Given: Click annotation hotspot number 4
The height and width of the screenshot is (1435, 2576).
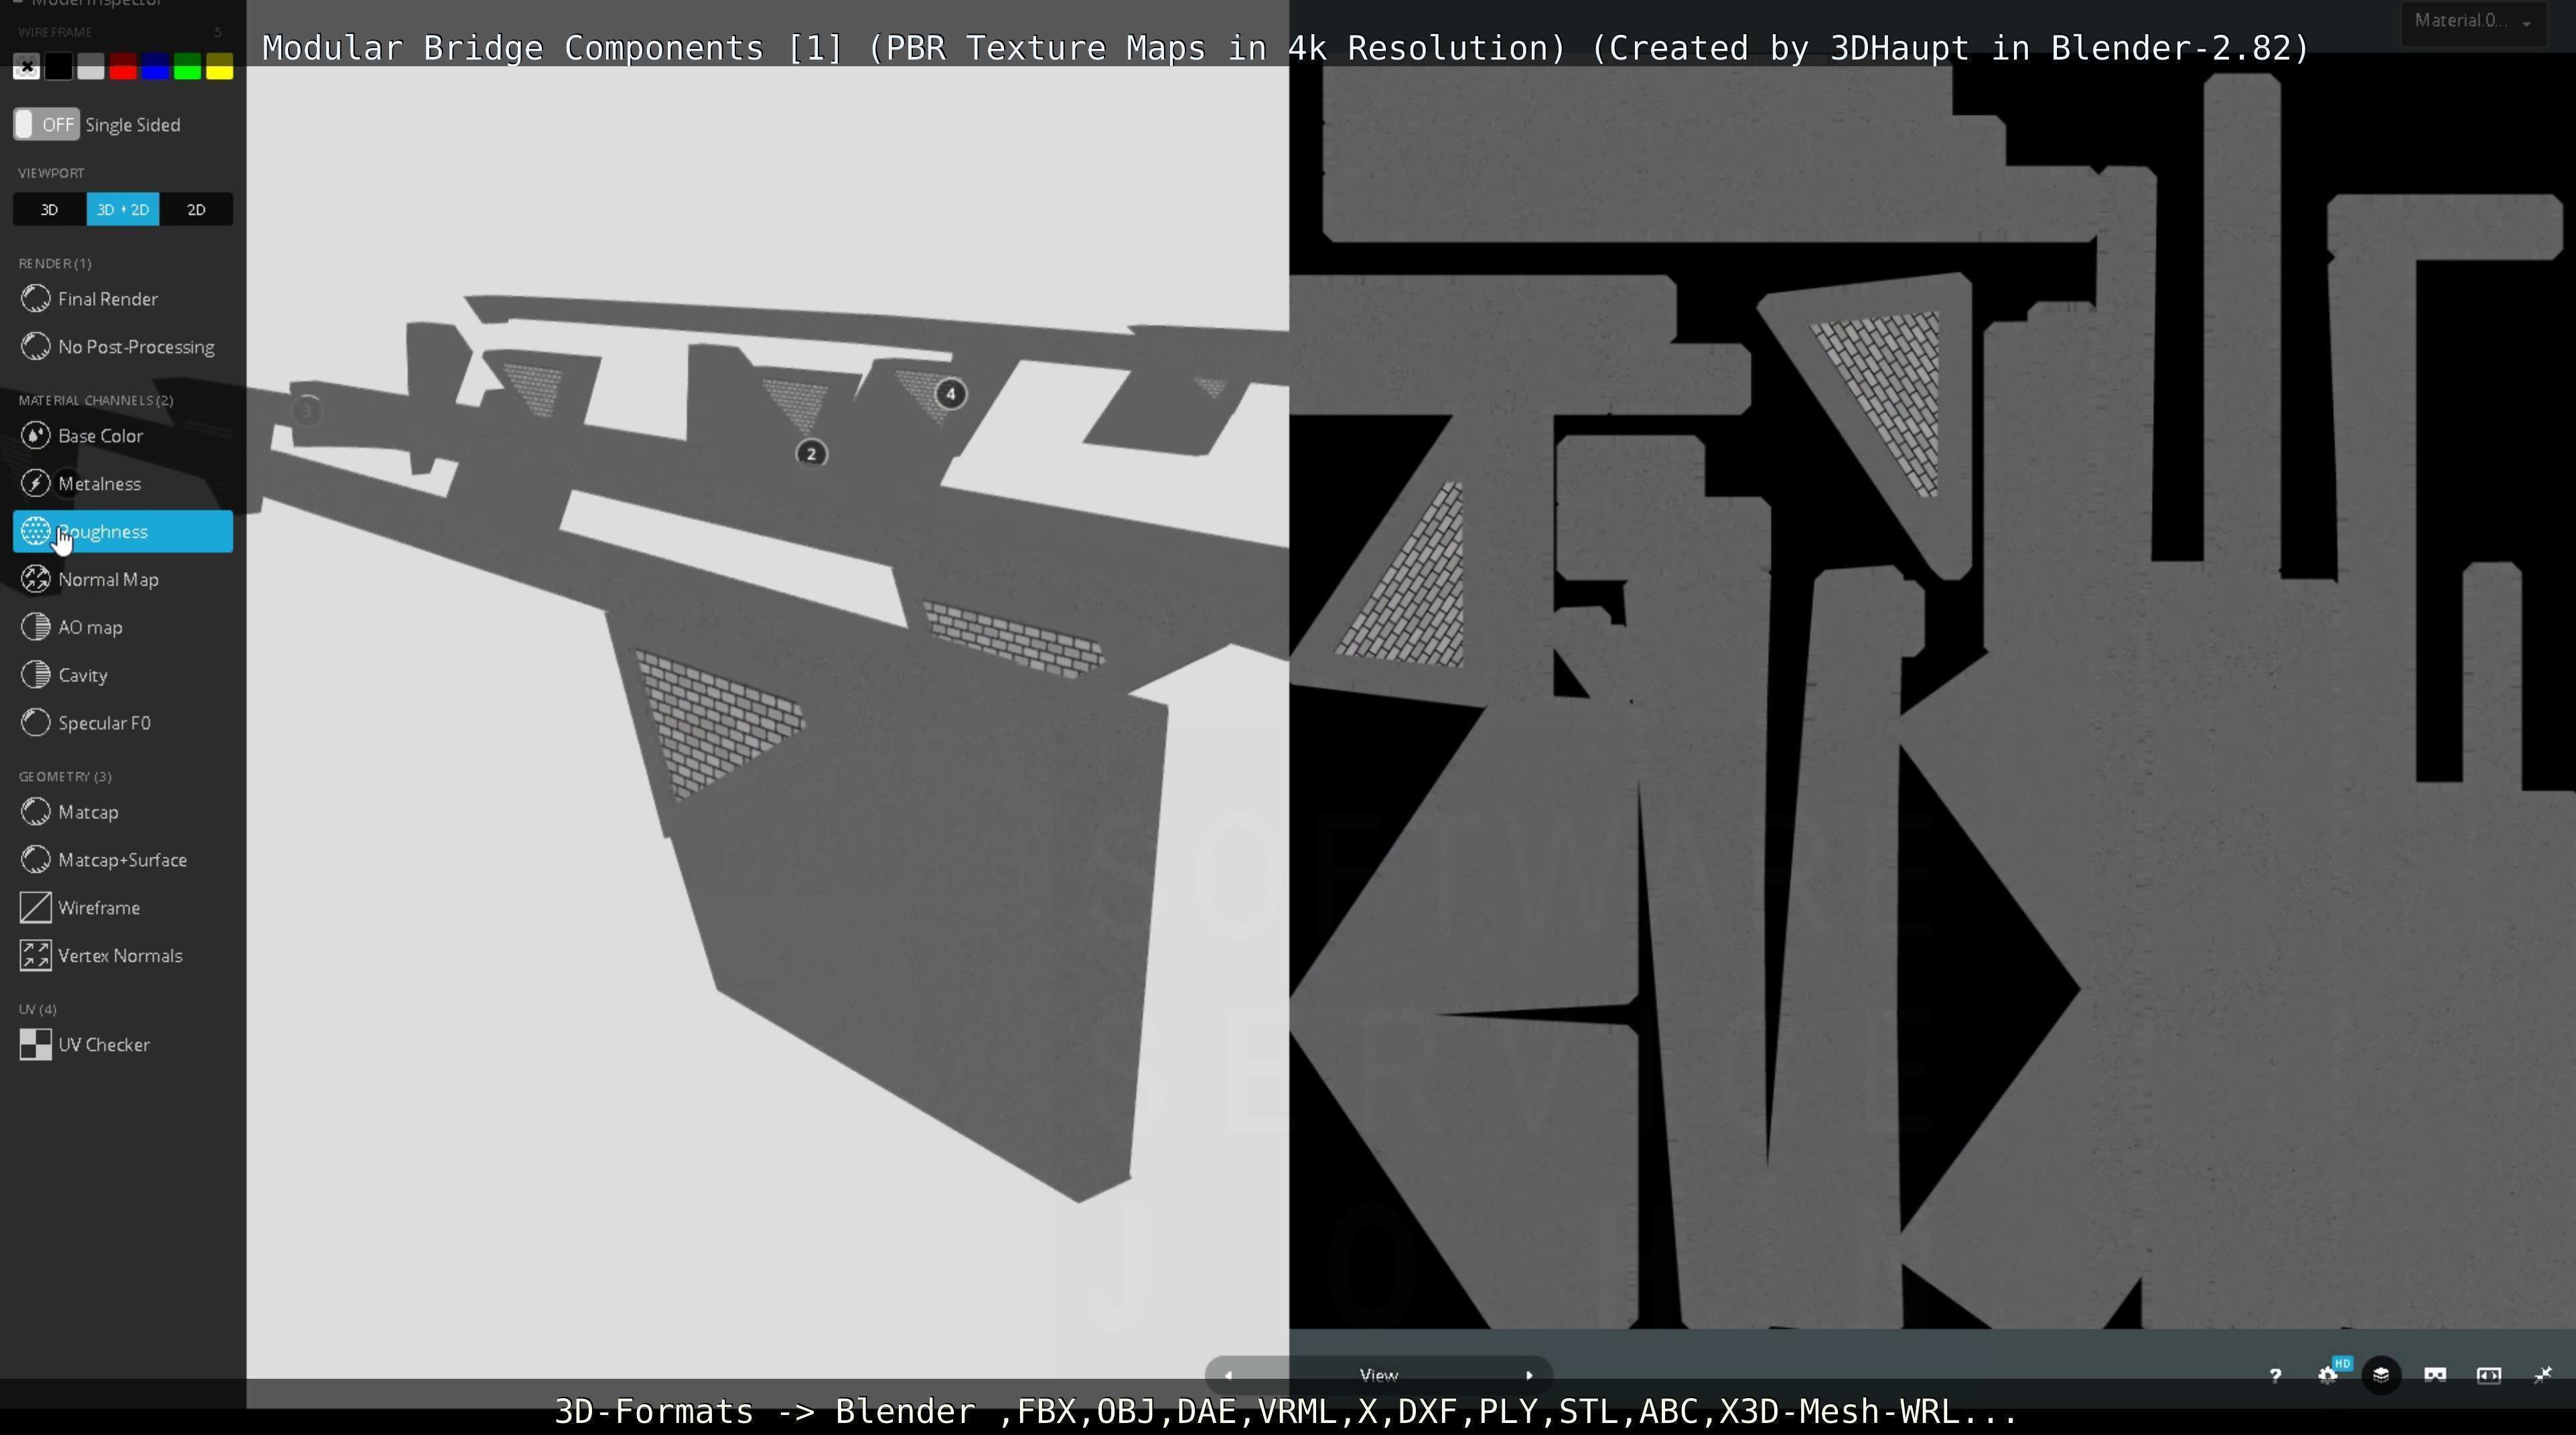Looking at the screenshot, I should pos(950,395).
